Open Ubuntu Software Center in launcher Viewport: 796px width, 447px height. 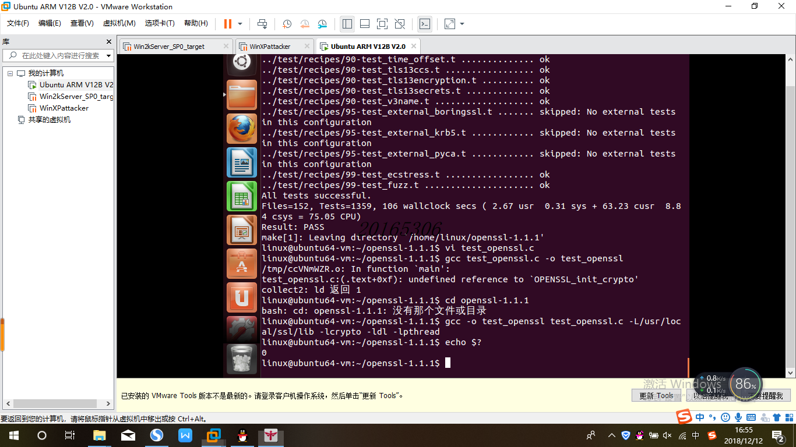tap(242, 264)
